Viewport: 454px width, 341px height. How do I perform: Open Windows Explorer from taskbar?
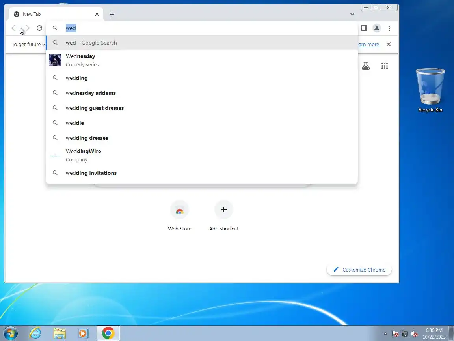60,334
